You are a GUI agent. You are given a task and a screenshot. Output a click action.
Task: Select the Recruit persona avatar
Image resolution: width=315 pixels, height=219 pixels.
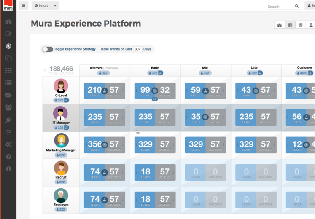61,168
